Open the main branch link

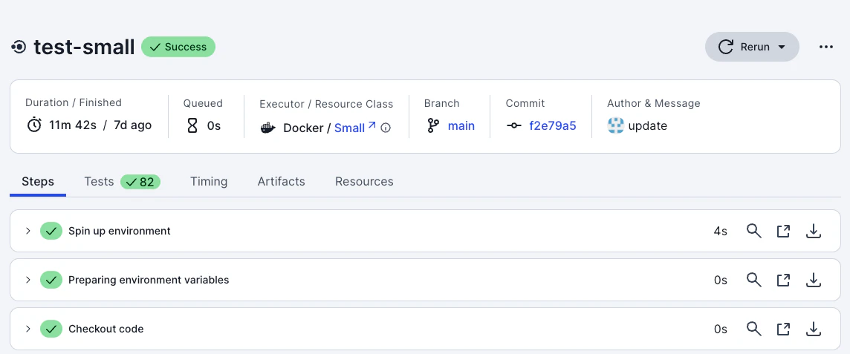point(461,125)
